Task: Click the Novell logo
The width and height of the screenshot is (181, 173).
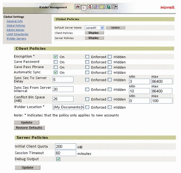Action: pyautogui.click(x=168, y=7)
